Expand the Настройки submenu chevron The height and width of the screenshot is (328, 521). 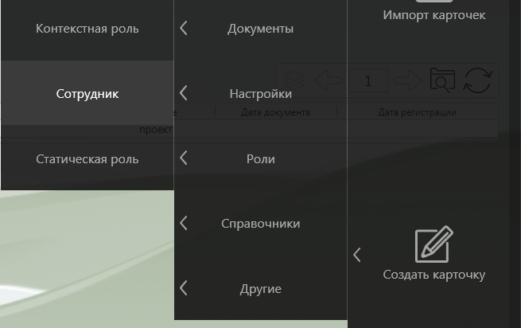tap(184, 93)
